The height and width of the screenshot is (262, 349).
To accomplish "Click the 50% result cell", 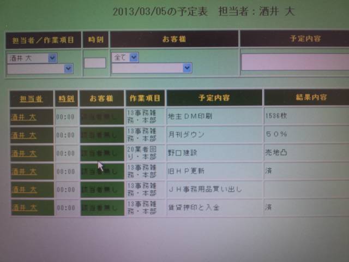I will click(306, 134).
